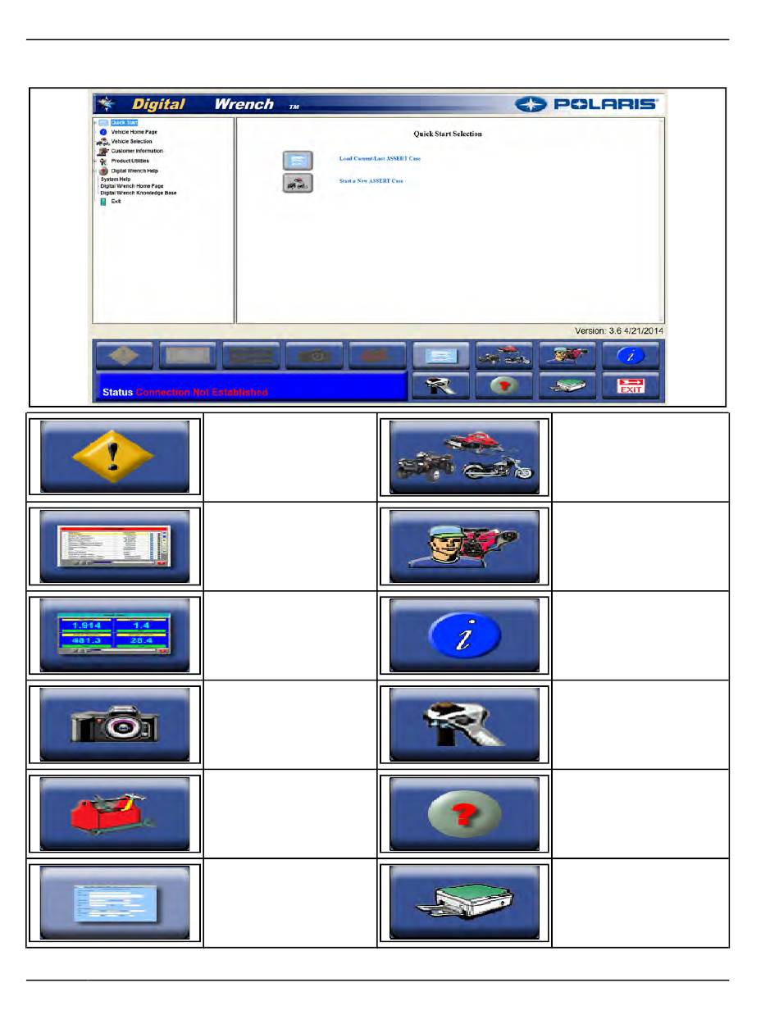Click the blue info toolbar button
This screenshot has width=779, height=1024.
[631, 356]
